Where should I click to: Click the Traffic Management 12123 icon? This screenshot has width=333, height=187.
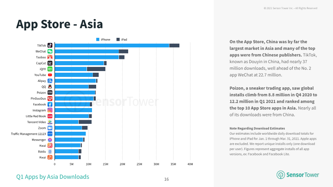click(50, 134)
